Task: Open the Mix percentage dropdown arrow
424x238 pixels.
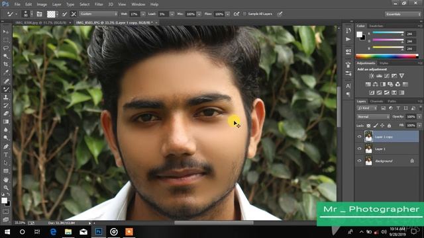Action: [x=199, y=14]
